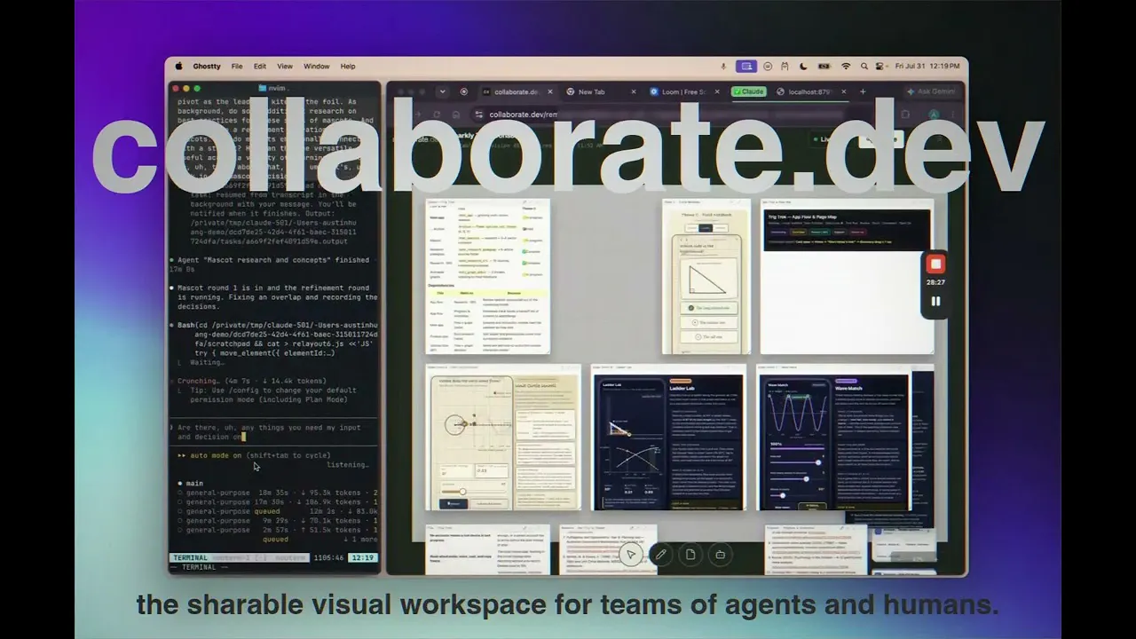Open the Wave Match card on canvas
The height and width of the screenshot is (639, 1136).
click(x=833, y=438)
